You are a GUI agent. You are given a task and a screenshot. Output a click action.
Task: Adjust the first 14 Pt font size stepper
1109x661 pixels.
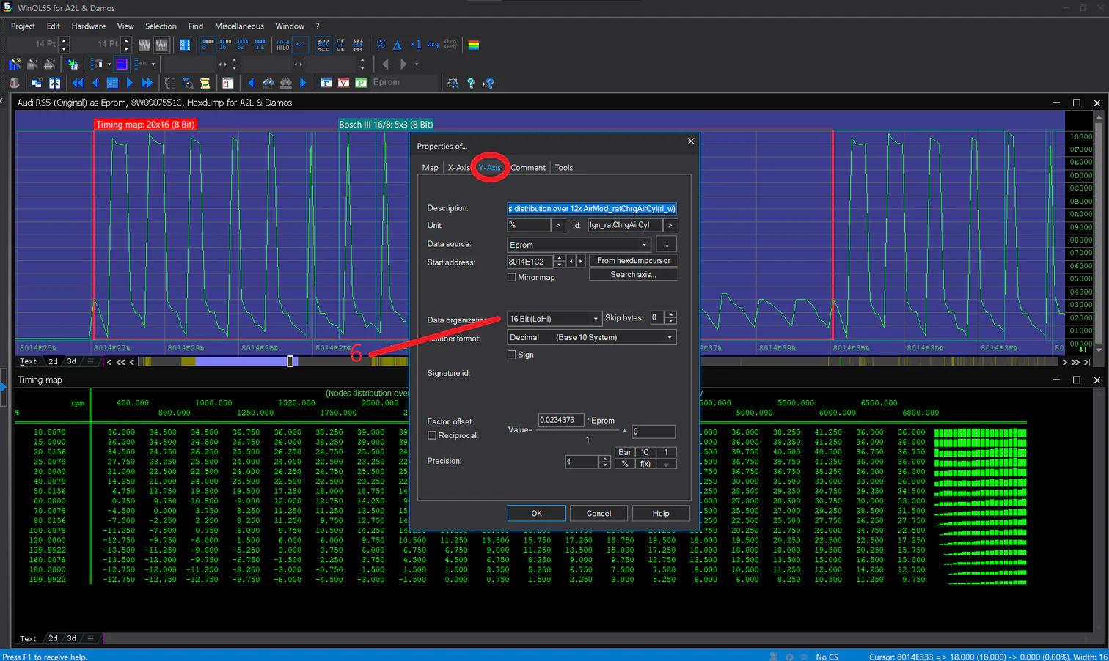64,45
